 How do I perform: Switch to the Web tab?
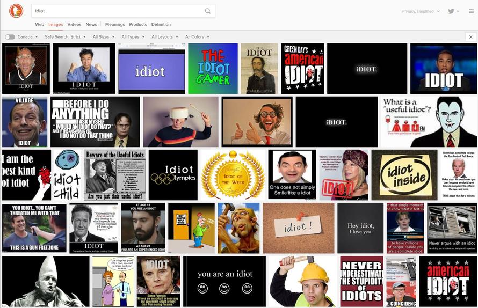tap(39, 24)
